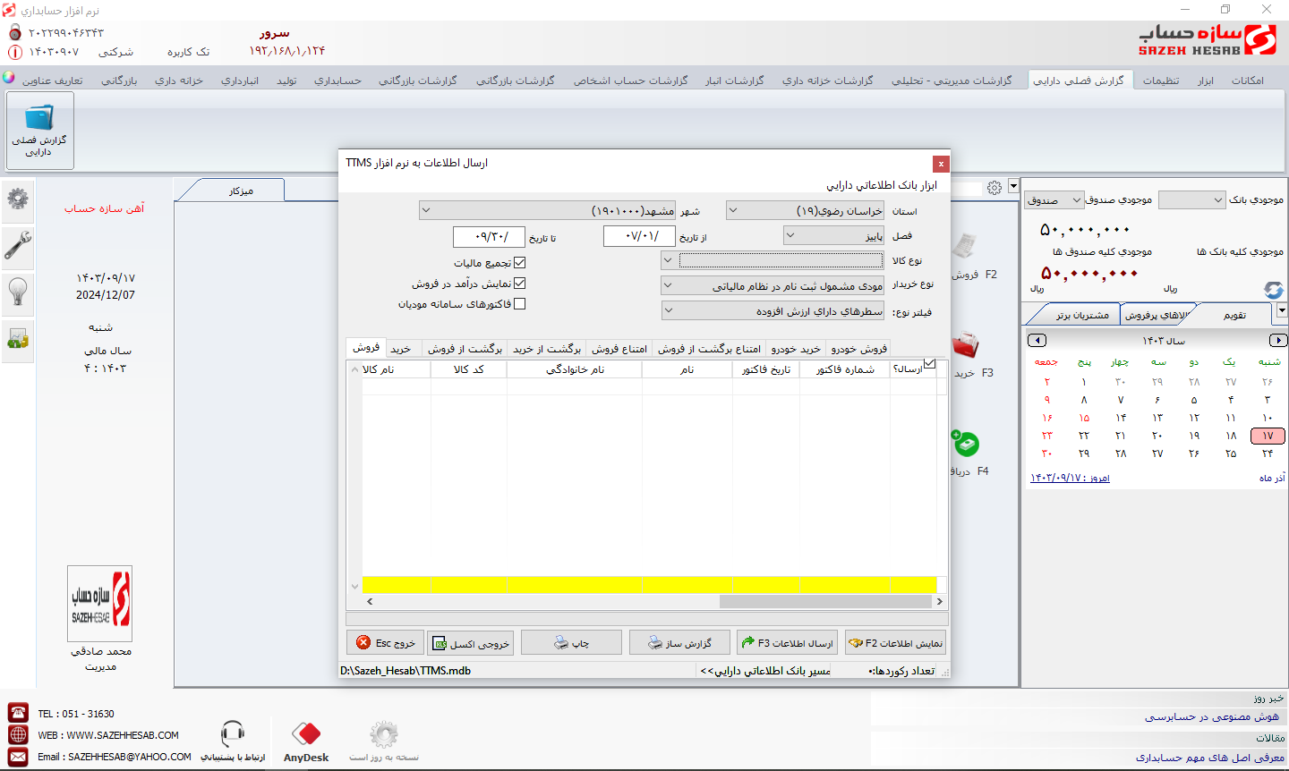Toggle تجمیع مالیات checkbox
This screenshot has width=1289, height=771.
tap(520, 263)
